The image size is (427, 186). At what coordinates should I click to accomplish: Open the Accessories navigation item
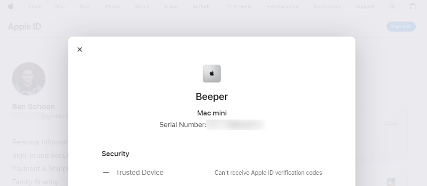[x=327, y=7]
